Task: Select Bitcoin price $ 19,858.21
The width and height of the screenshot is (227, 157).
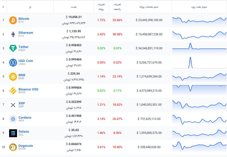Action: (74, 17)
